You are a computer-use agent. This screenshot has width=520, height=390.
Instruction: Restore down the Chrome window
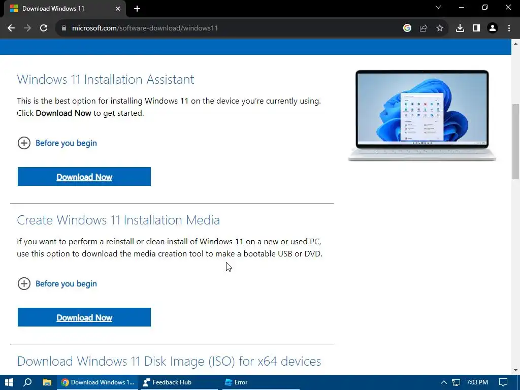tap(485, 7)
